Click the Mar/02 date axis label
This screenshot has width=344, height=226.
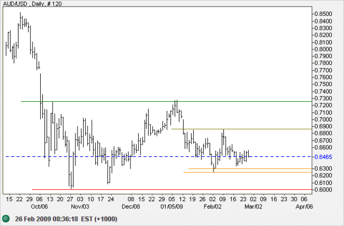253,207
